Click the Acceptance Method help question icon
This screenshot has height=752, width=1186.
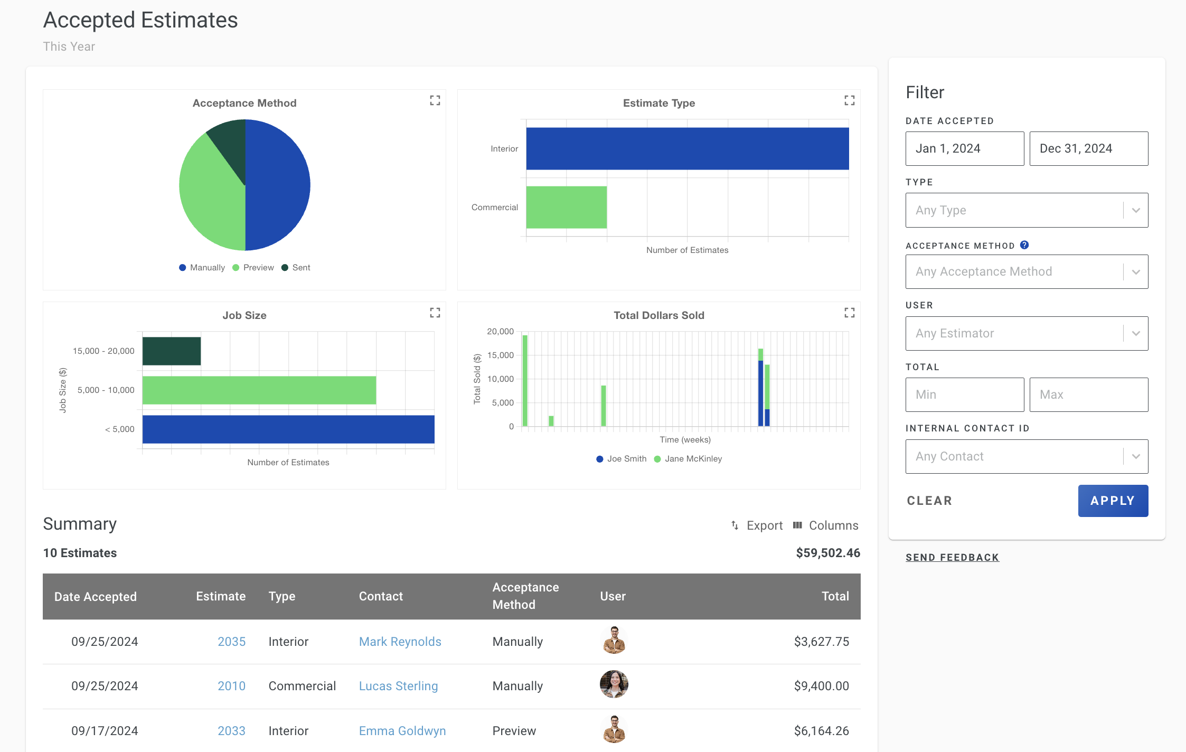pyautogui.click(x=1024, y=245)
